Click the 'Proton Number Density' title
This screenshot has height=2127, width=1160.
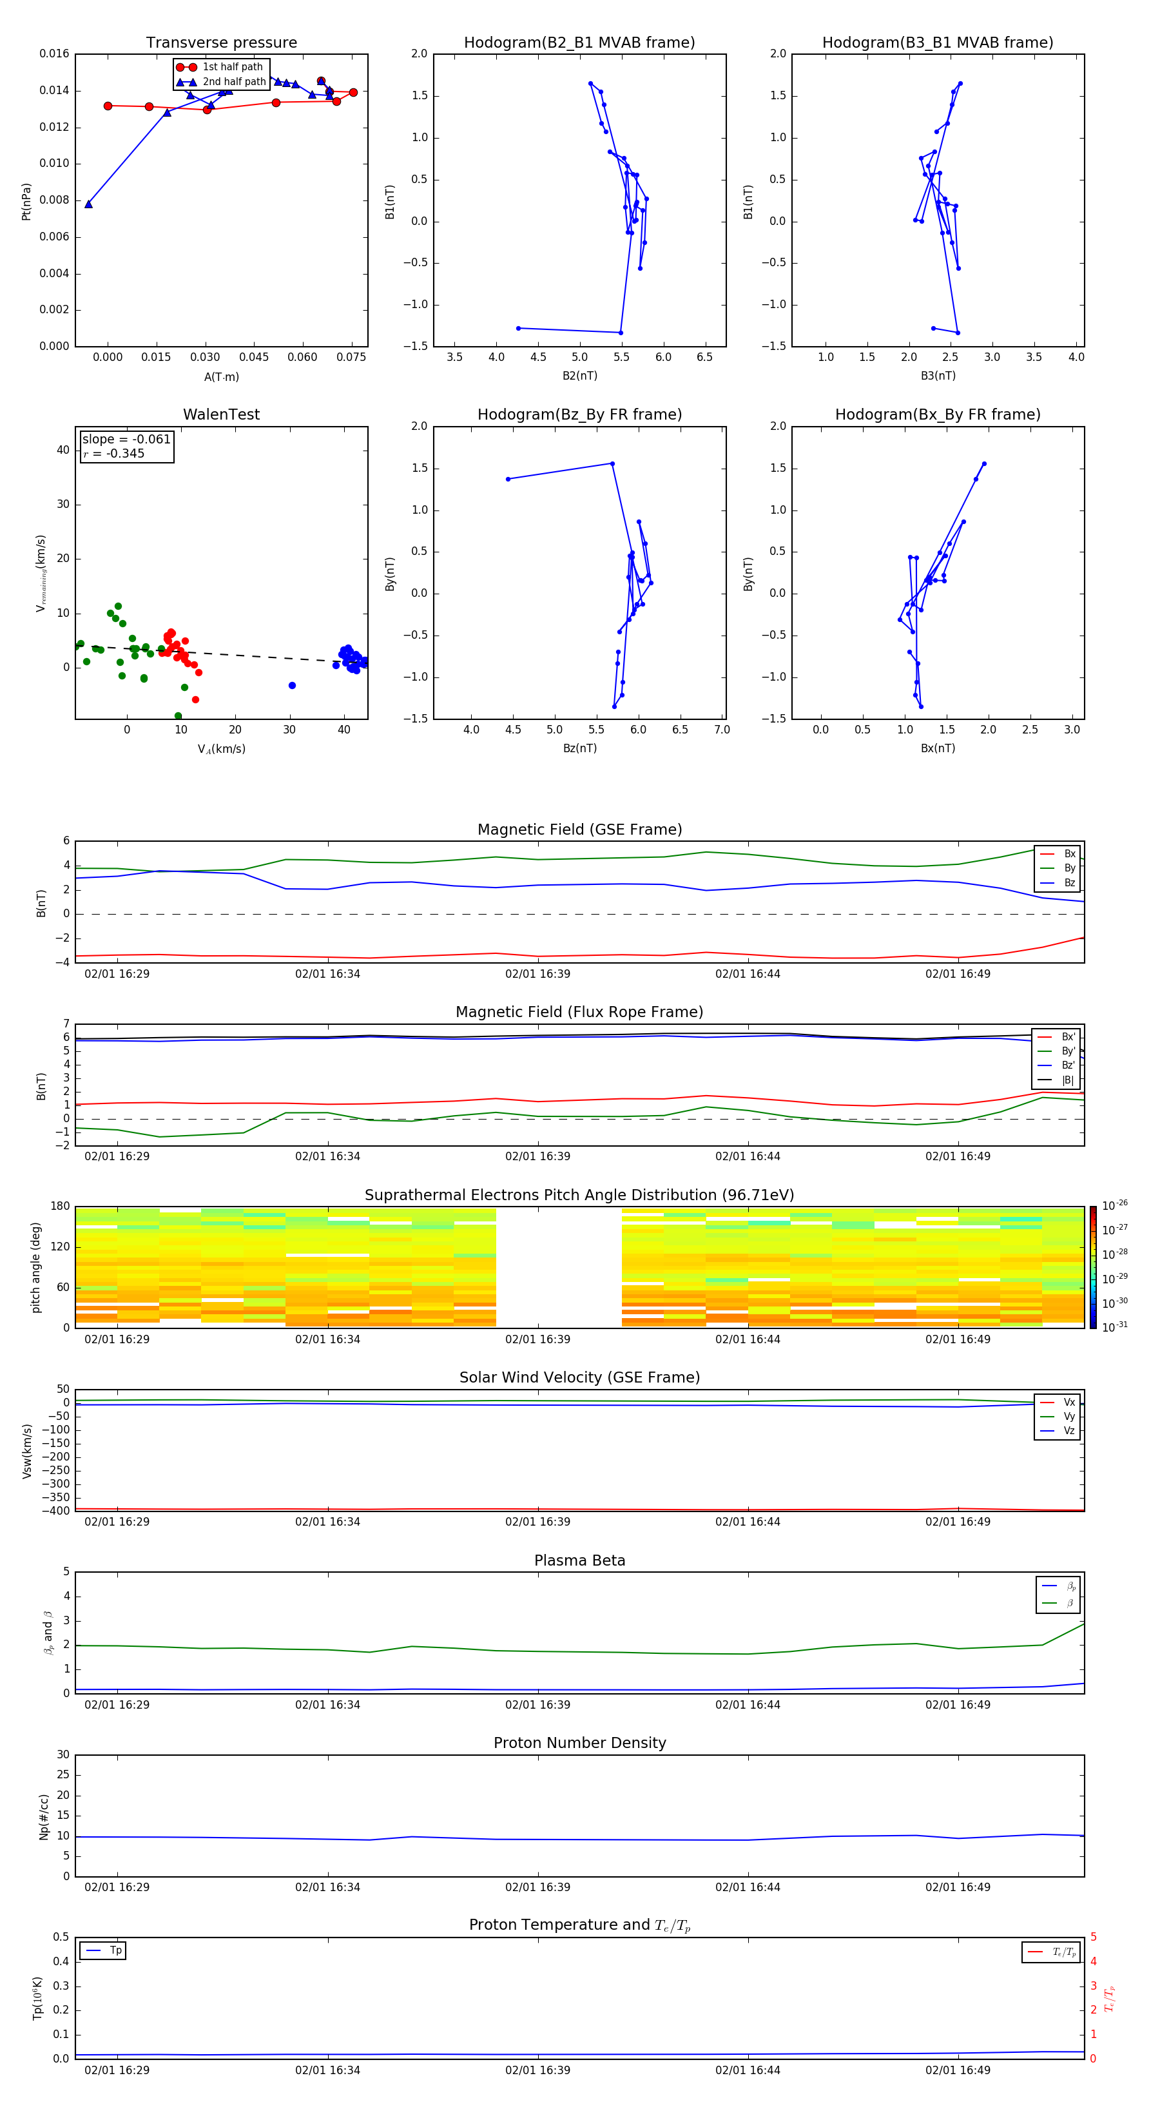(x=579, y=1743)
